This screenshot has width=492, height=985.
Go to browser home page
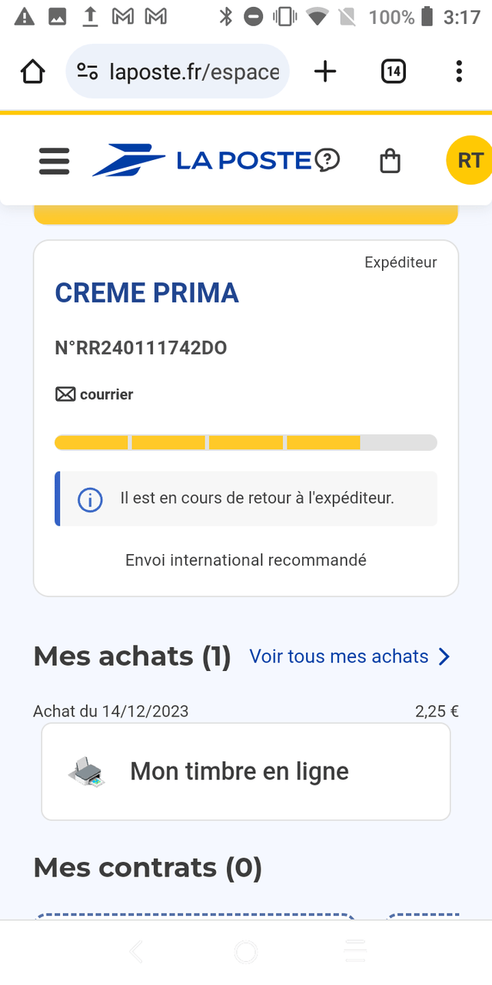(x=33, y=72)
